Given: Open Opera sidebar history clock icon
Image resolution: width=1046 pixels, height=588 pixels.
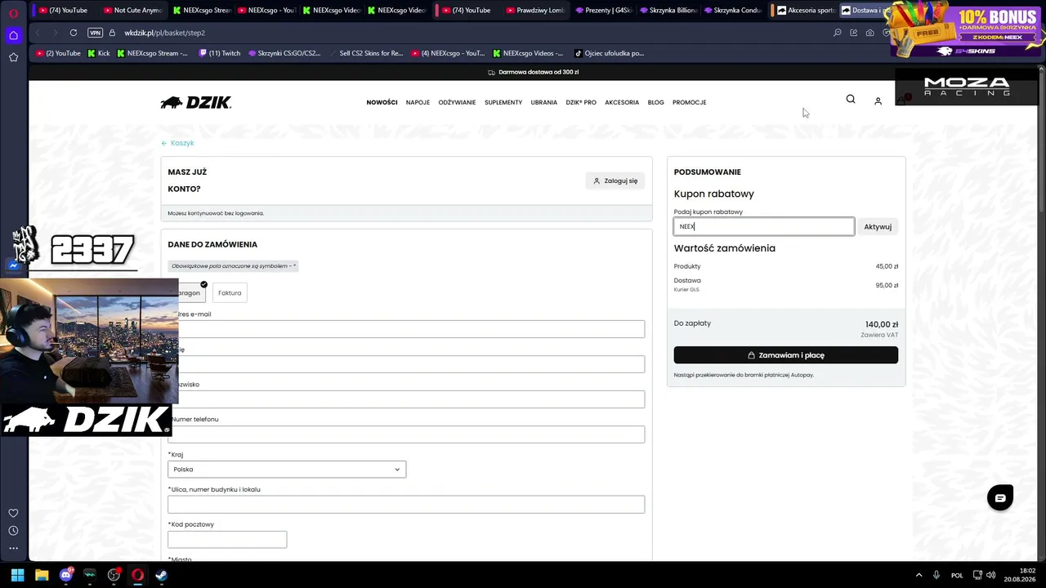Looking at the screenshot, I should (x=13, y=531).
